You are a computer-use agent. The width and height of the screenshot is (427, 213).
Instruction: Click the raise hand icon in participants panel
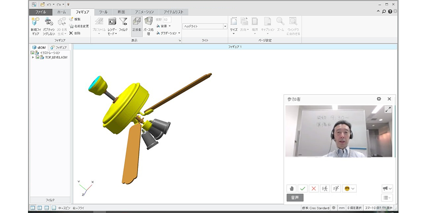pos(292,188)
